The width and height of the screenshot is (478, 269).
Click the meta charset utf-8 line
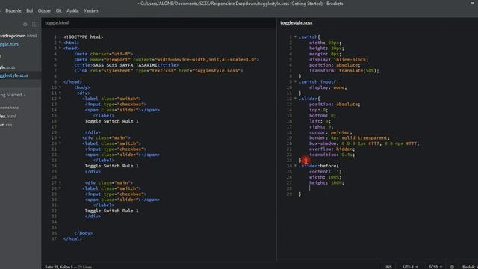(104, 54)
